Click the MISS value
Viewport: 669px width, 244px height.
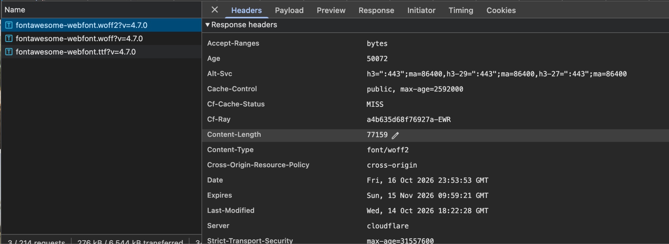[375, 104]
